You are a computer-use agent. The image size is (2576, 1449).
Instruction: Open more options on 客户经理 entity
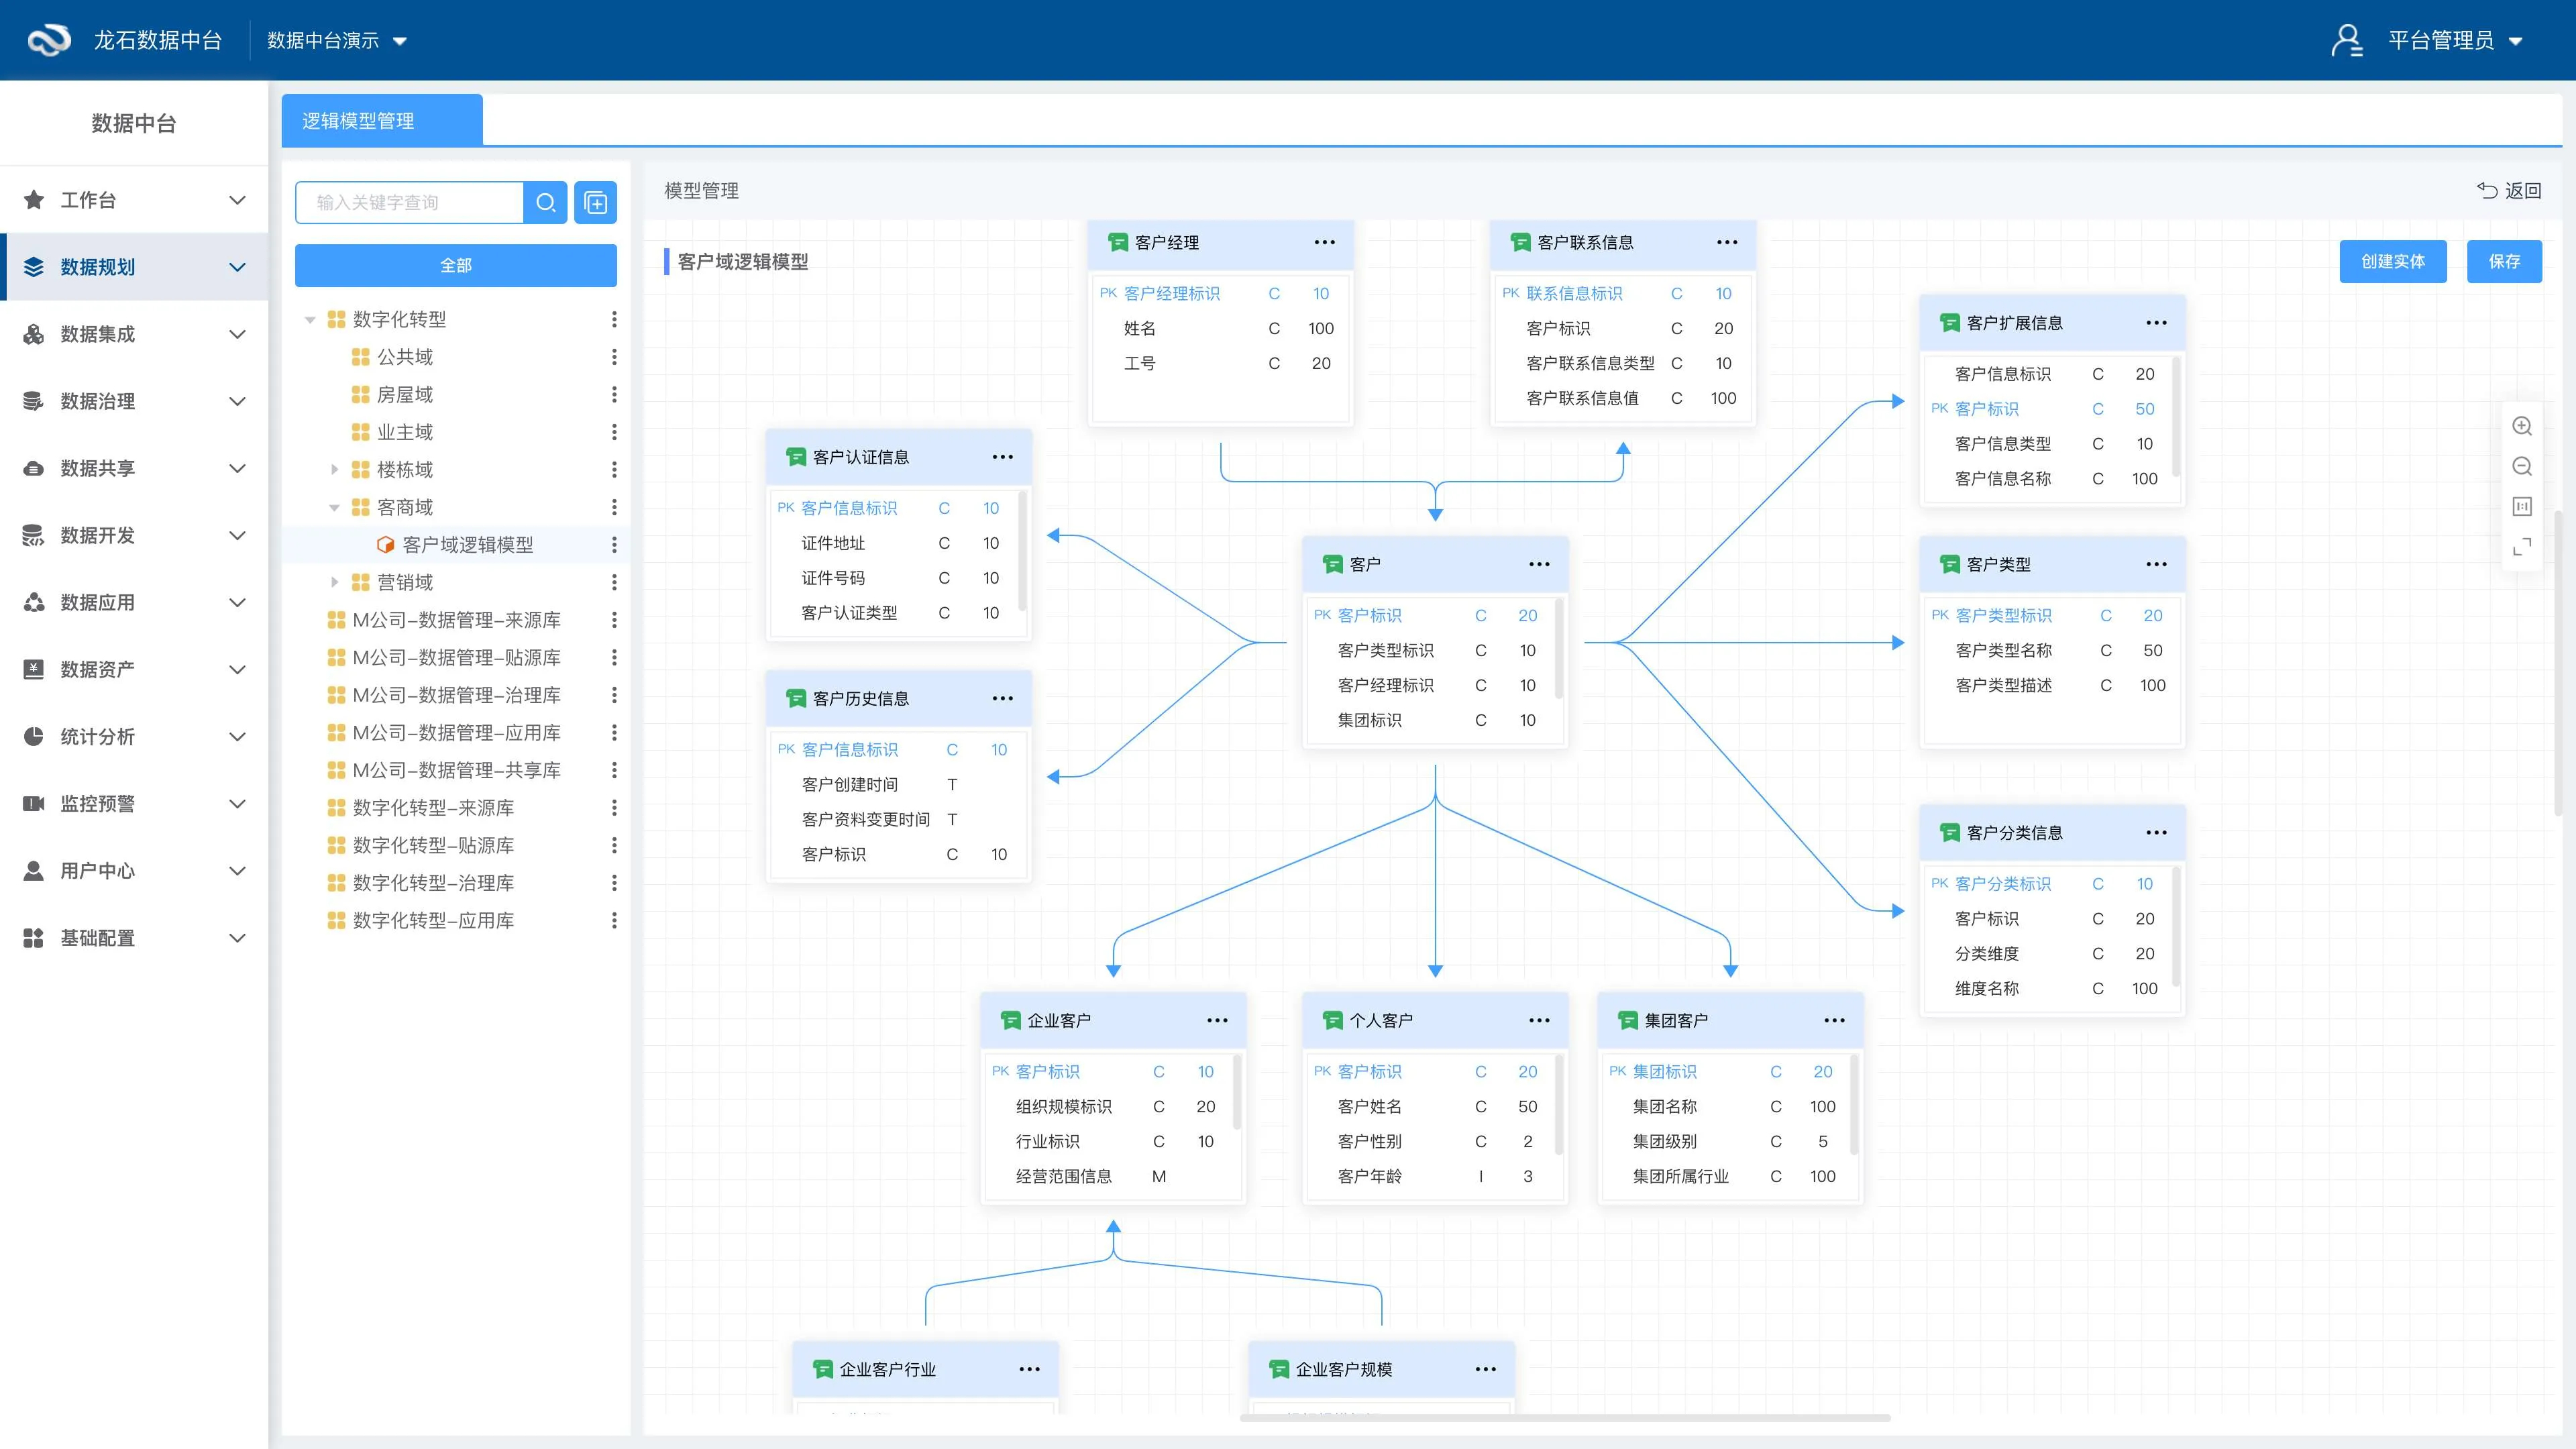(x=1324, y=243)
